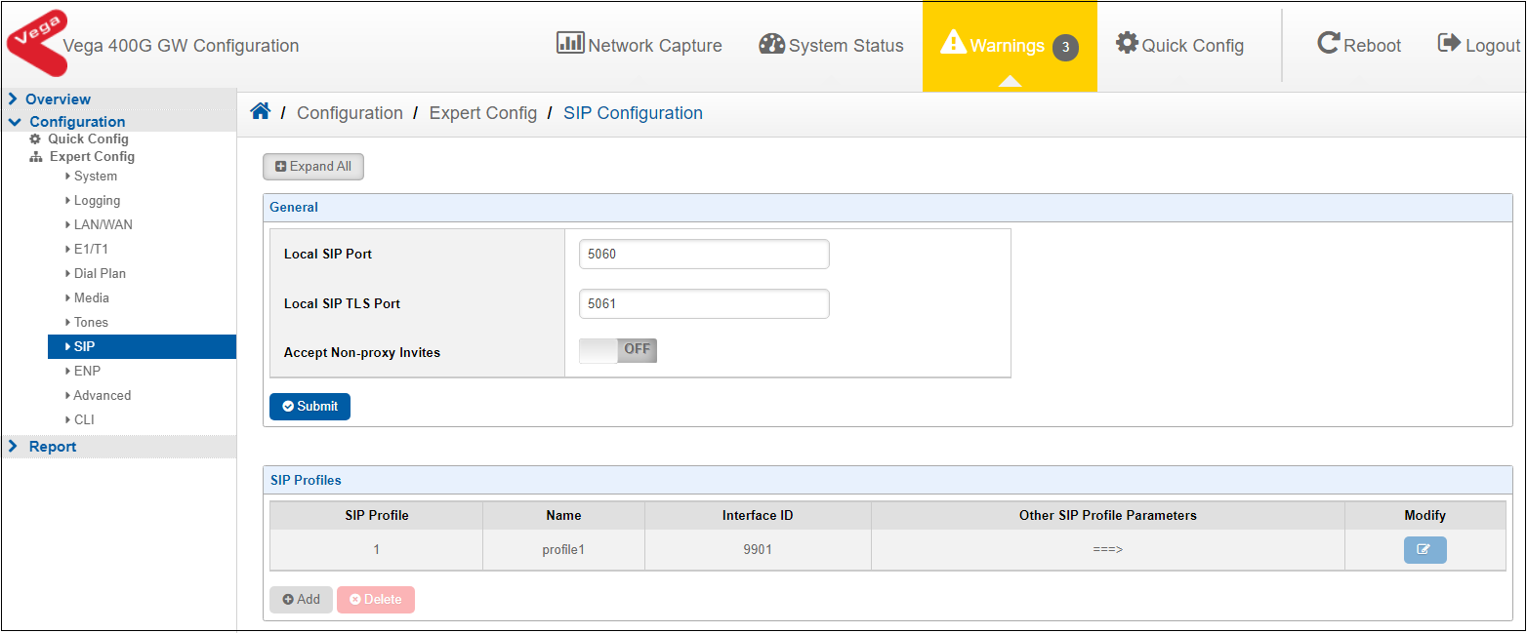Screen dimensions: 1527x633
Task: Go to home via breadcrumb house icon
Action: (x=260, y=112)
